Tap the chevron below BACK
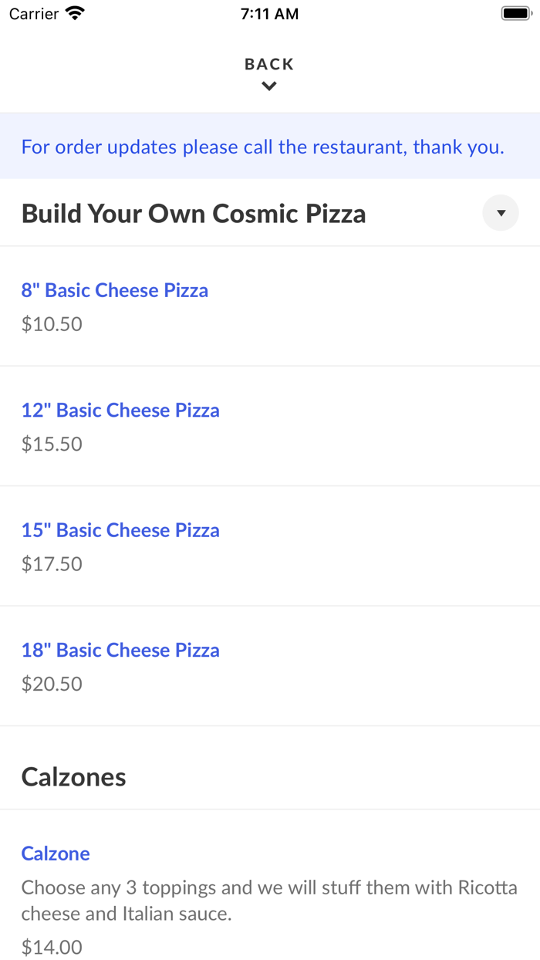The height and width of the screenshot is (960, 540). coord(268,86)
